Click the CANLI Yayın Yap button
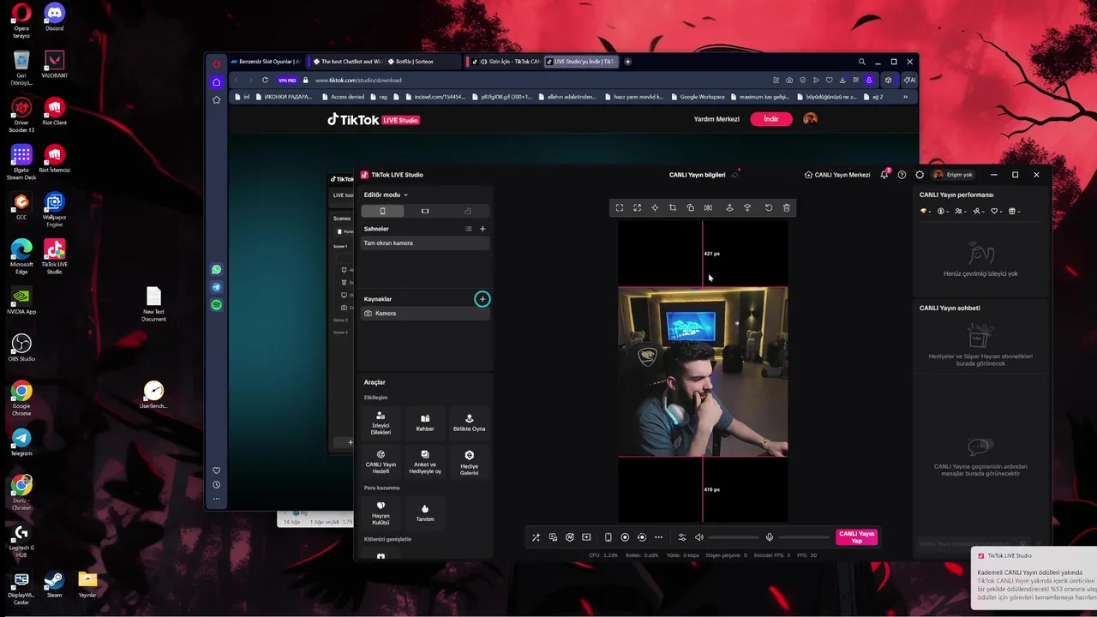This screenshot has height=617, width=1097. 856,537
